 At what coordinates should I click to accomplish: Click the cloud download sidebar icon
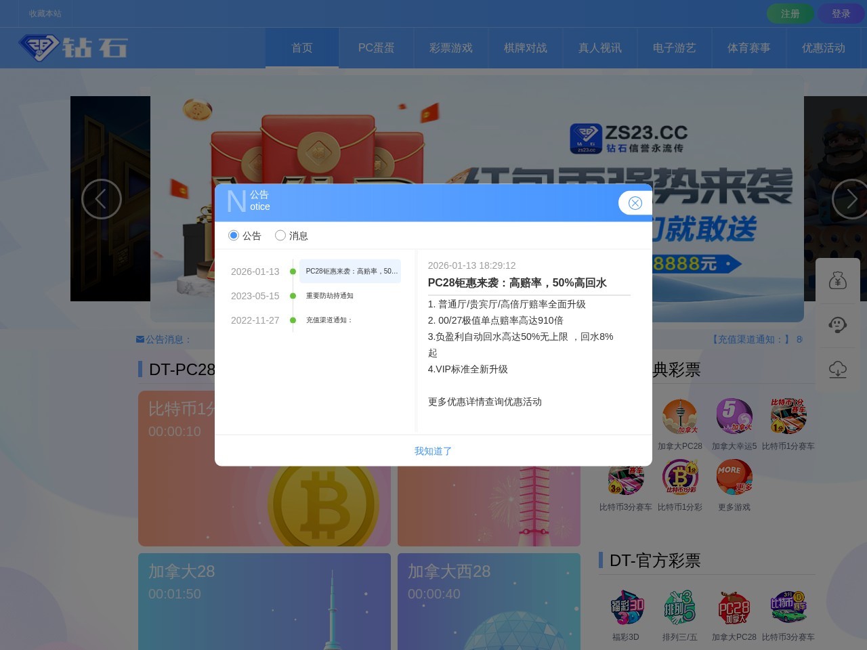(x=838, y=370)
